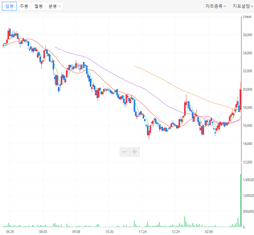
Task: Click the 12.29 date label on the axis
Action: coord(176,231)
